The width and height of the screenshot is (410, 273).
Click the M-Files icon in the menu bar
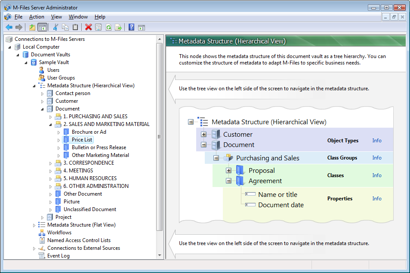(x=8, y=17)
